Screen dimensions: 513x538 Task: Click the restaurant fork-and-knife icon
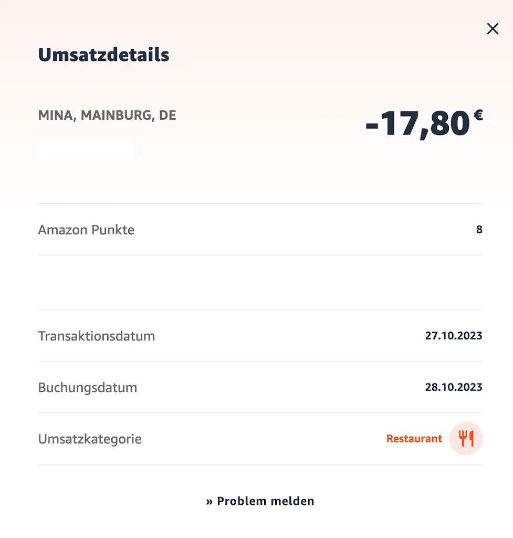(466, 438)
